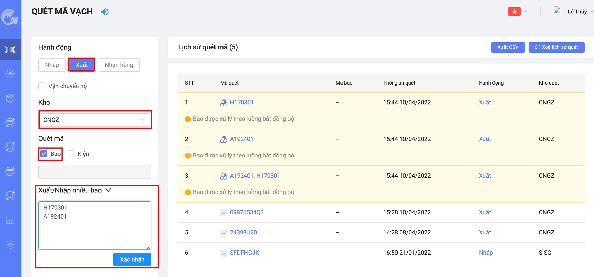Click the S-SG warehouse cell

(x=545, y=253)
